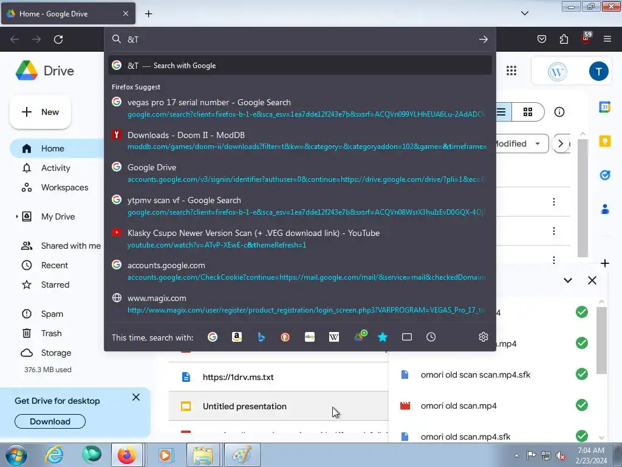The width and height of the screenshot is (622, 467).
Task: Search history via clock icon
Action: [431, 337]
